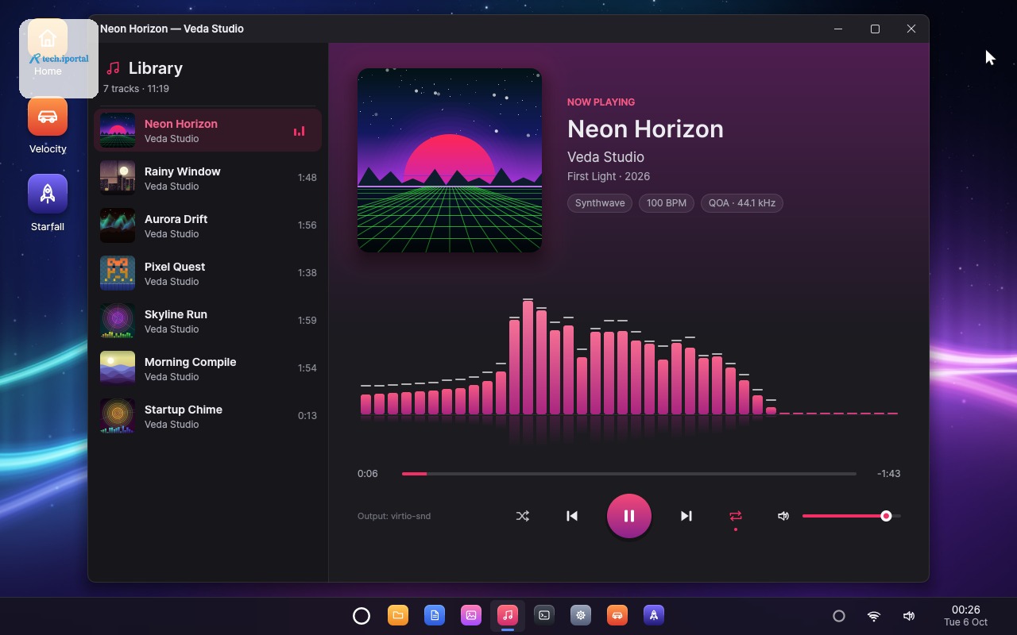Select the Neon Horizon library row
Viewport: 1017px width, 635px height.
pyautogui.click(x=208, y=130)
